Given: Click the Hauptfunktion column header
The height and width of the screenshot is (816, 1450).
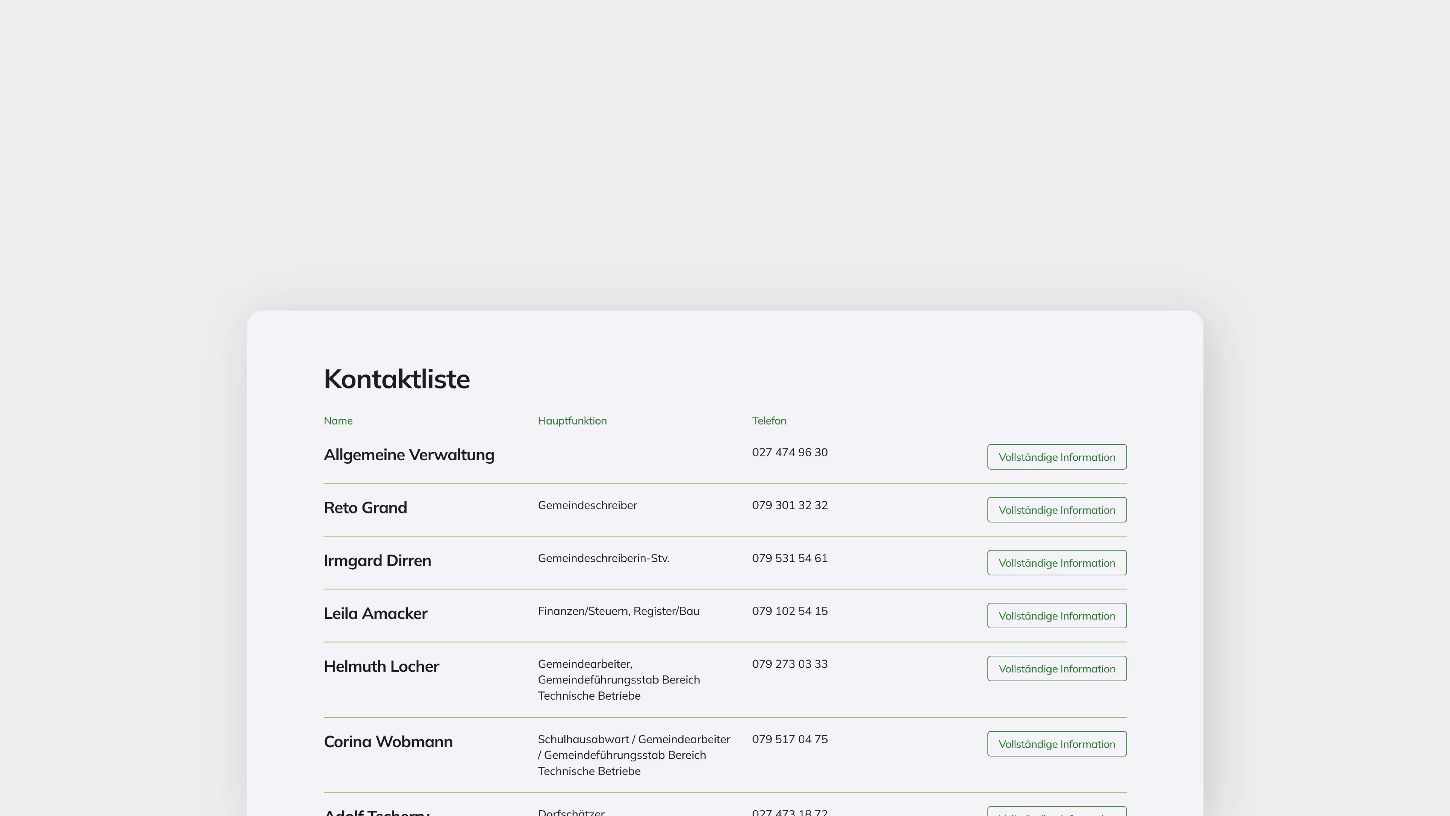Looking at the screenshot, I should [x=572, y=421].
